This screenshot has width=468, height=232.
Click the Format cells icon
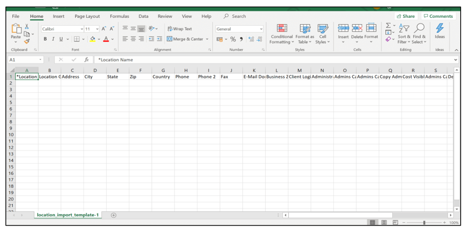point(371,27)
